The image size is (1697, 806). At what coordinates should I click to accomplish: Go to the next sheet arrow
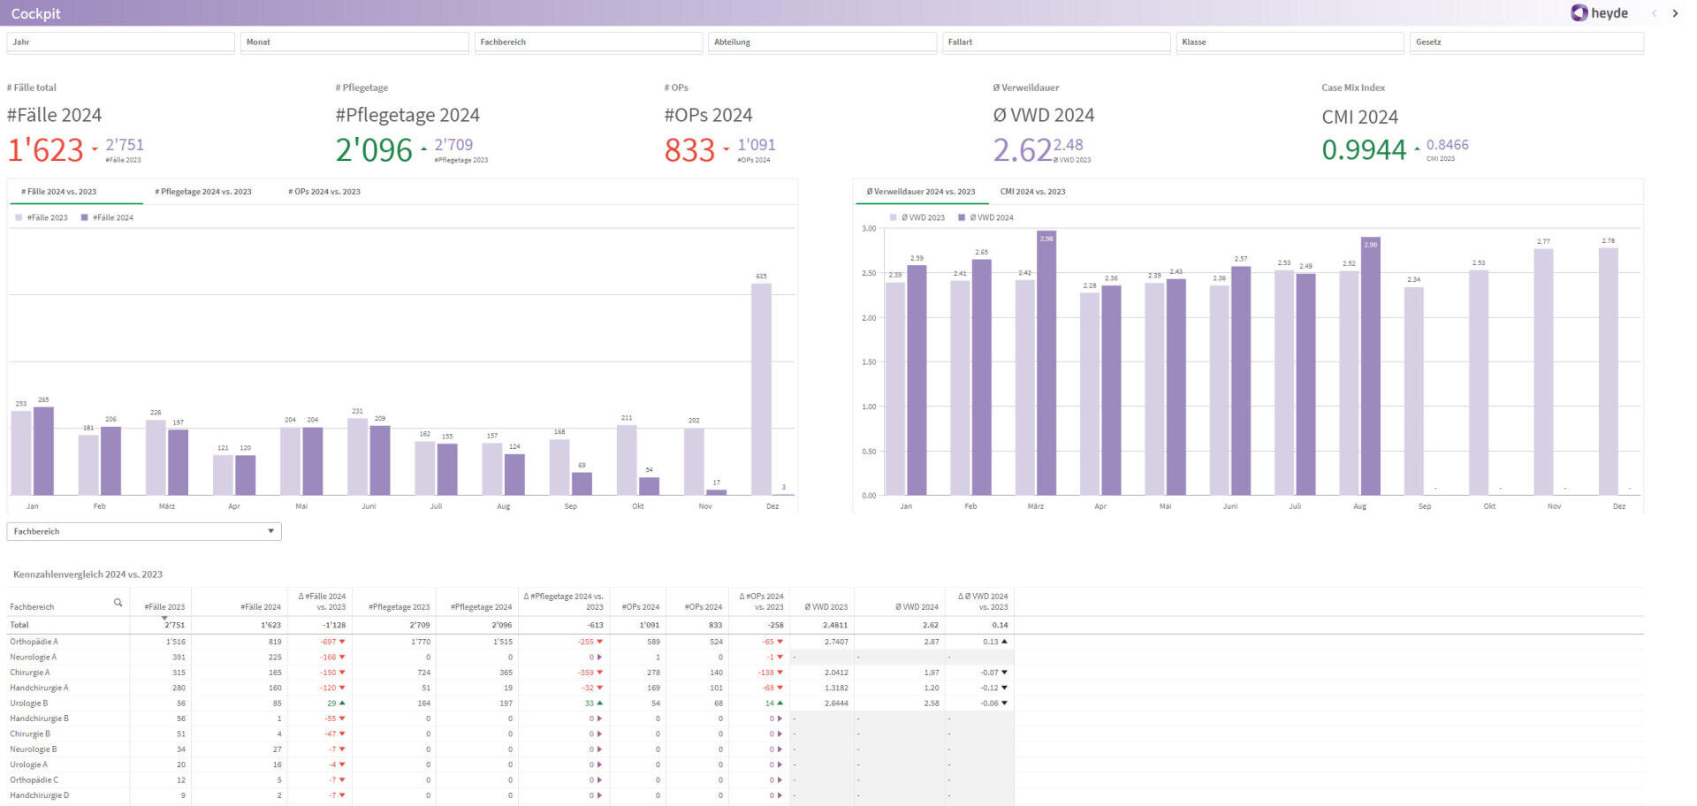coord(1675,13)
